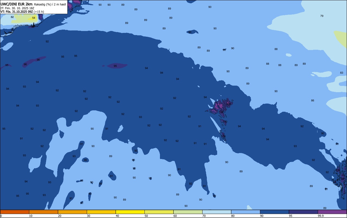Select the "20" legend scale label
Viewport: 347px width, 218px height.
coord(59,216)
